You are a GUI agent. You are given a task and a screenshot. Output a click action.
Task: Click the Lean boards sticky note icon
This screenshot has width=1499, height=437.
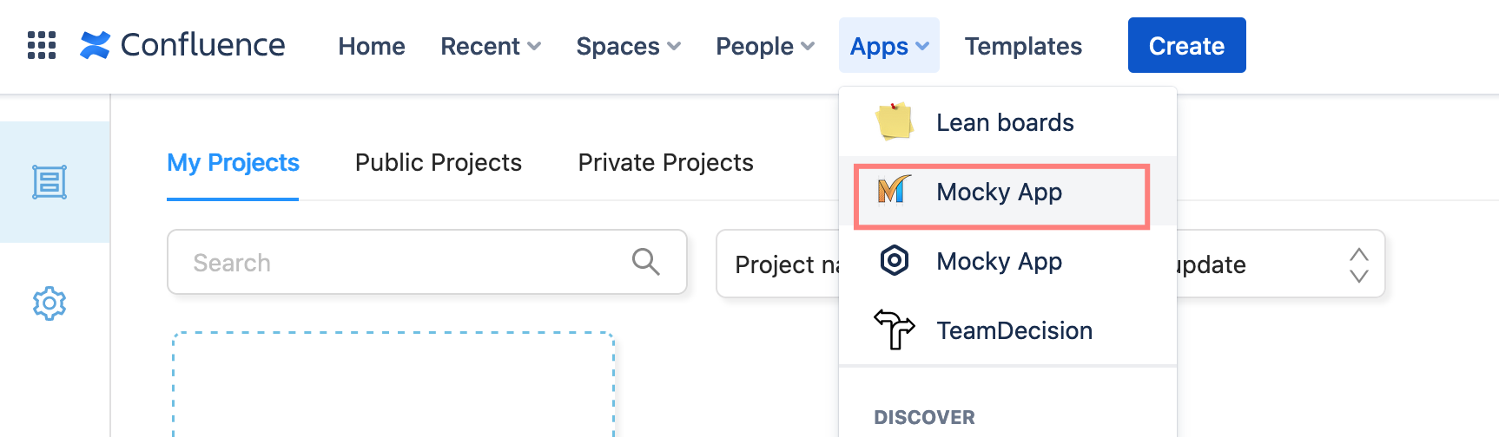[x=894, y=121]
